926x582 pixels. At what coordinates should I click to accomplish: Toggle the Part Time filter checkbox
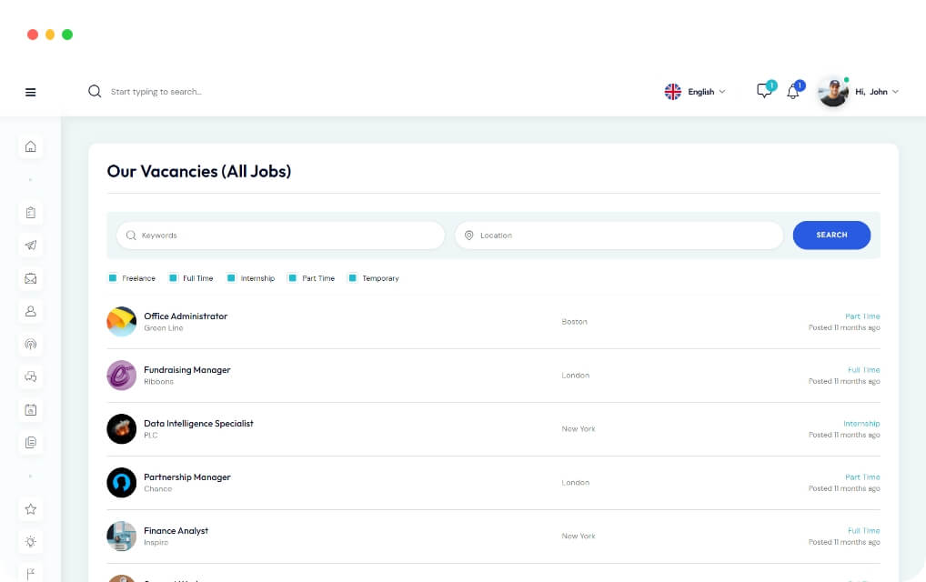[x=292, y=278]
